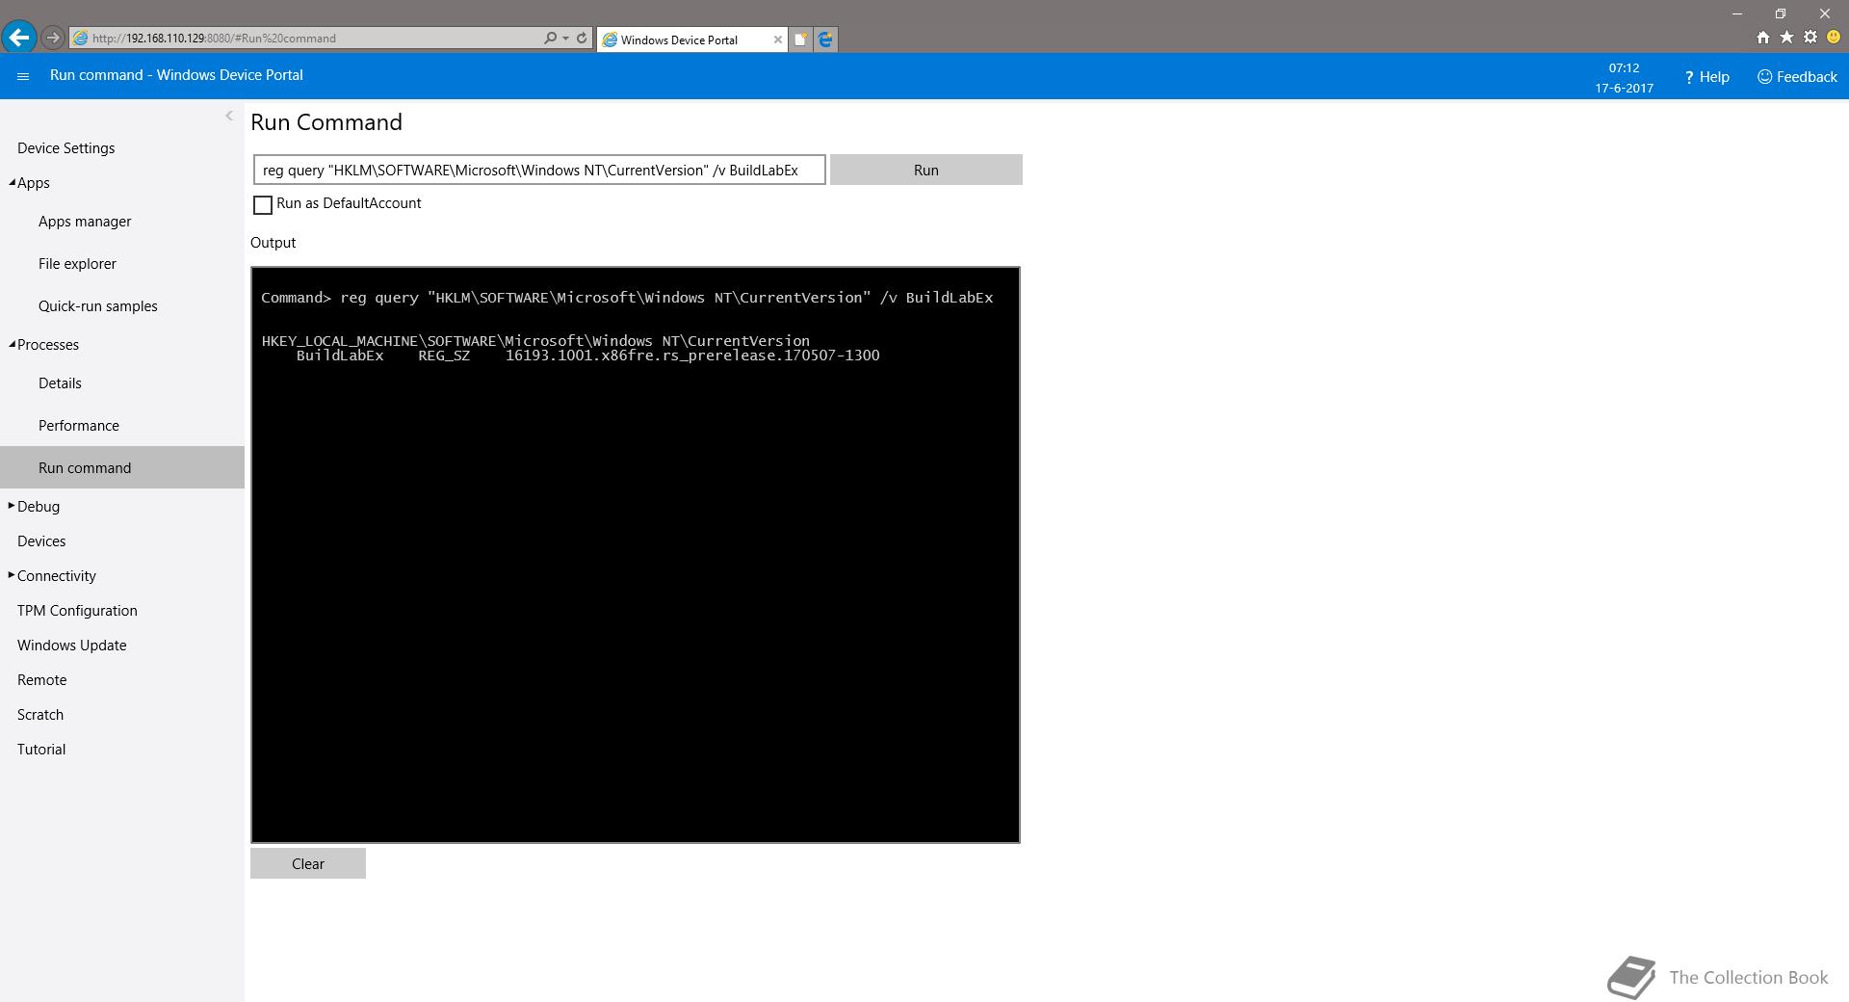Open the address bar autocomplete dropdown arrow

[x=565, y=39]
